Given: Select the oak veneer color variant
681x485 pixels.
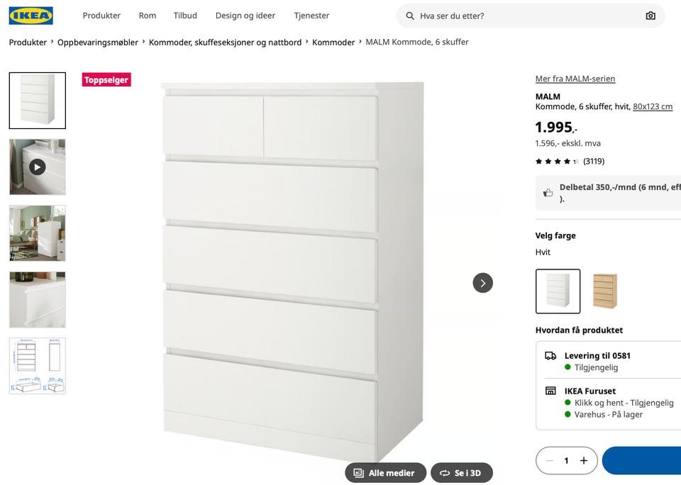Looking at the screenshot, I should point(605,291).
